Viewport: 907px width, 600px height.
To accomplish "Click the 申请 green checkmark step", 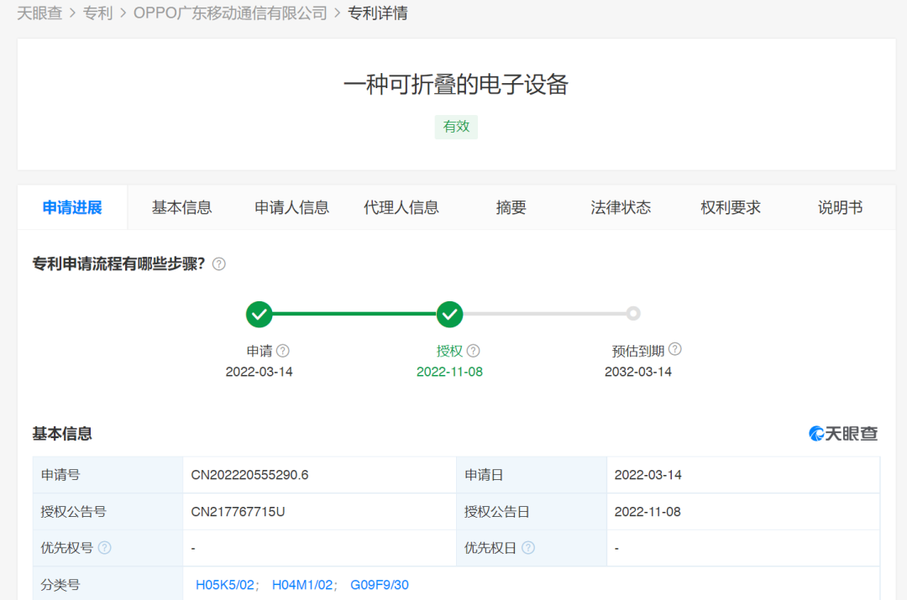I will click(x=260, y=314).
